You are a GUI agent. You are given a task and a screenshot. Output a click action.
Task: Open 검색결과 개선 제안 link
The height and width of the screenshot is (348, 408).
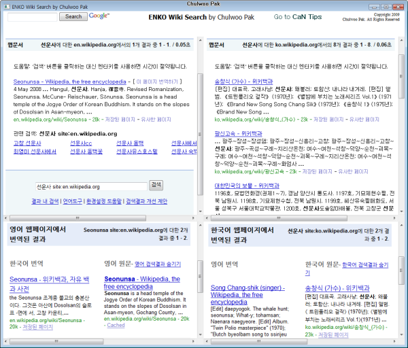point(146,201)
